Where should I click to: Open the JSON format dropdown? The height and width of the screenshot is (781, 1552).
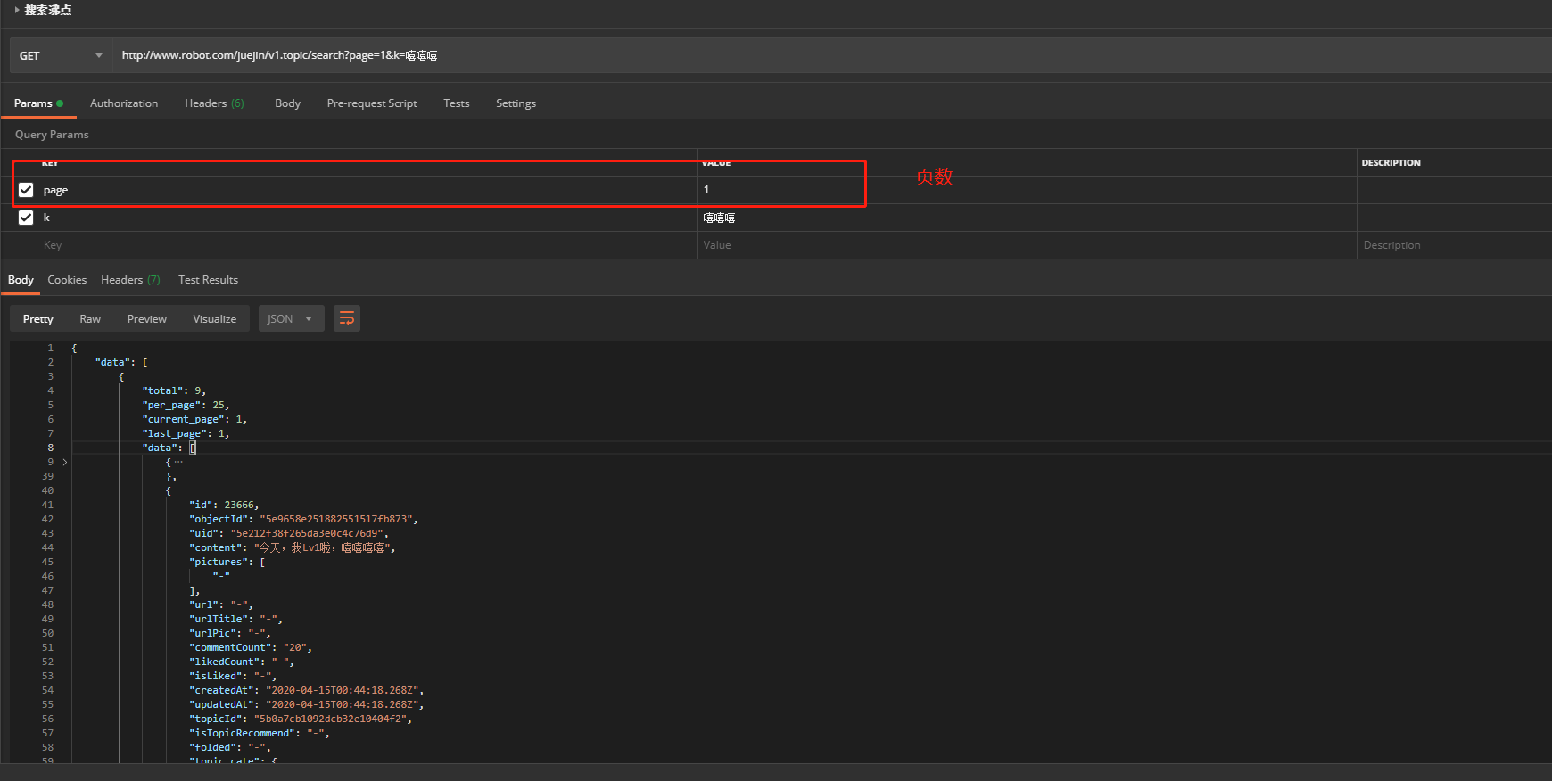click(291, 318)
